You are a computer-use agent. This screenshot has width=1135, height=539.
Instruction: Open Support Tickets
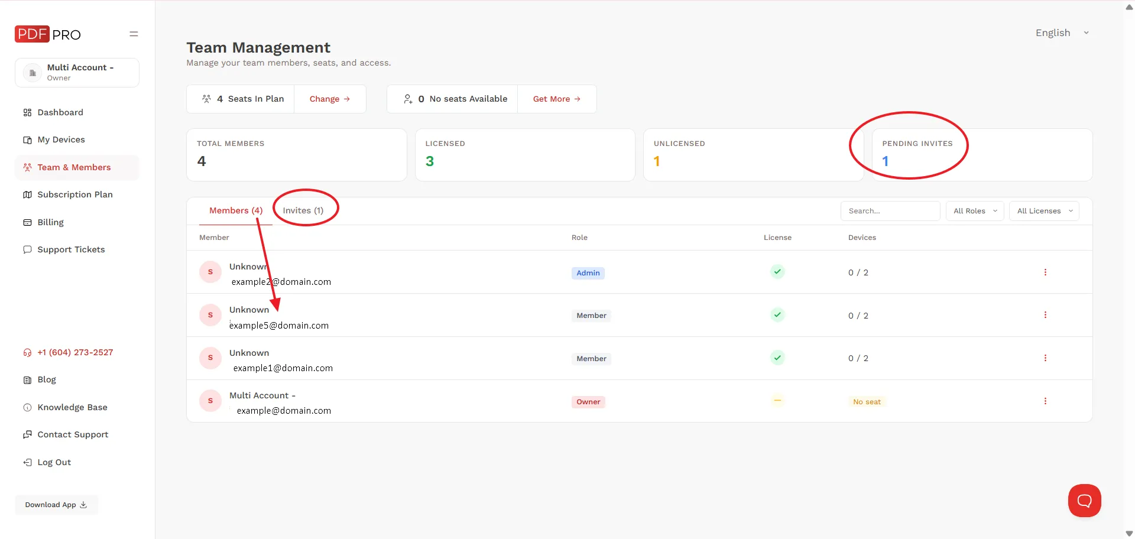click(77, 249)
